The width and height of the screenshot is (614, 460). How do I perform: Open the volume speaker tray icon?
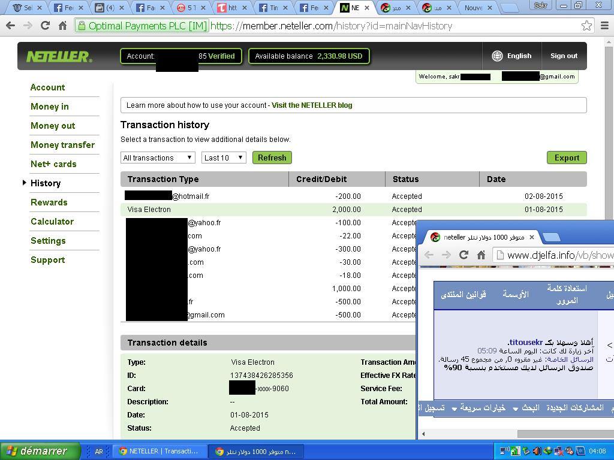coord(537,451)
